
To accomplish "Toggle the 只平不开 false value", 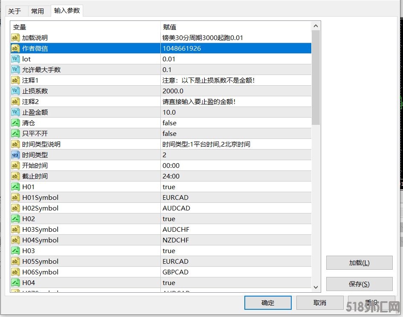I will coord(169,134).
